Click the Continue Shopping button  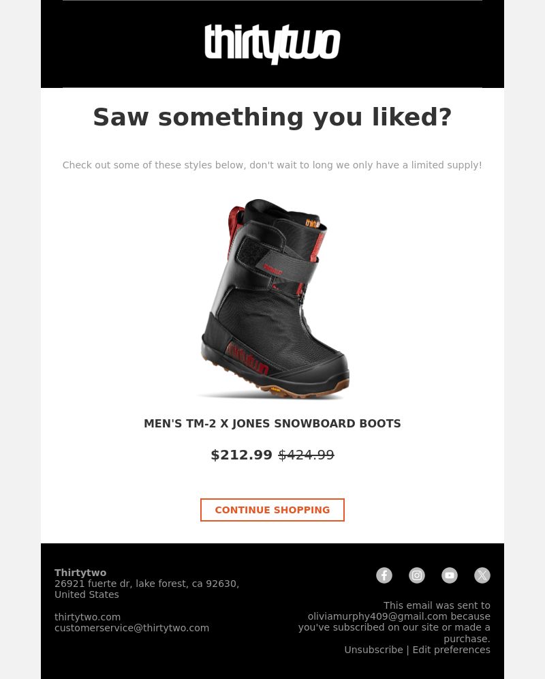point(272,510)
